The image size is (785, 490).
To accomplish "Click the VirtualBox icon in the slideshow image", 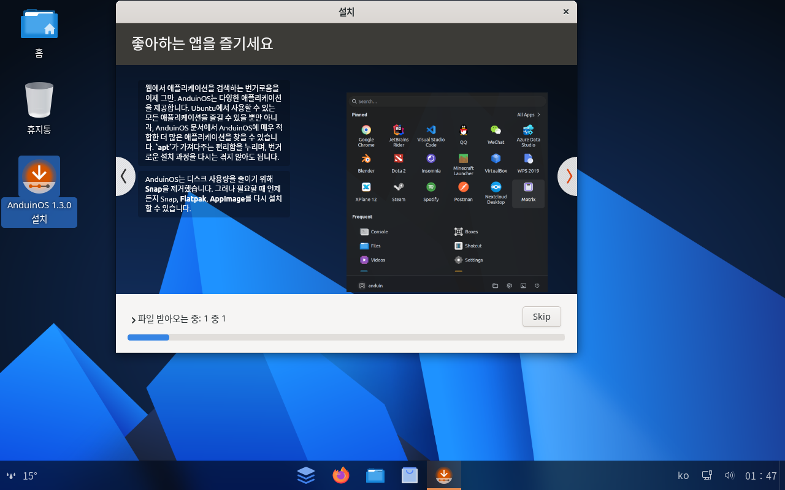I will [496, 159].
